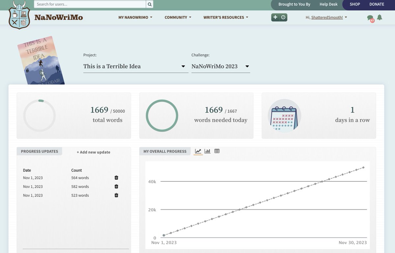Viewport: 395px width, 253px height.
Task: Click the plus add project icon
Action: 276,17
